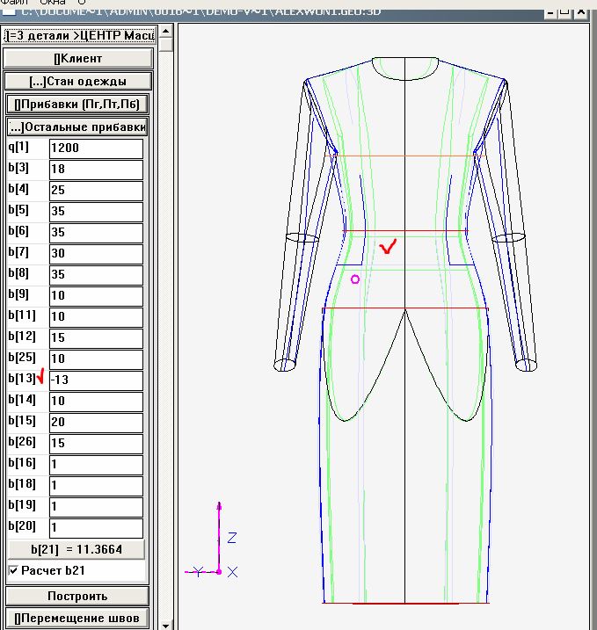Click the X axis label

coord(232,572)
